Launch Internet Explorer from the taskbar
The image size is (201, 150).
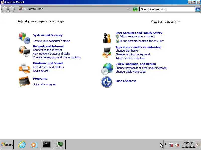[x=22, y=145]
